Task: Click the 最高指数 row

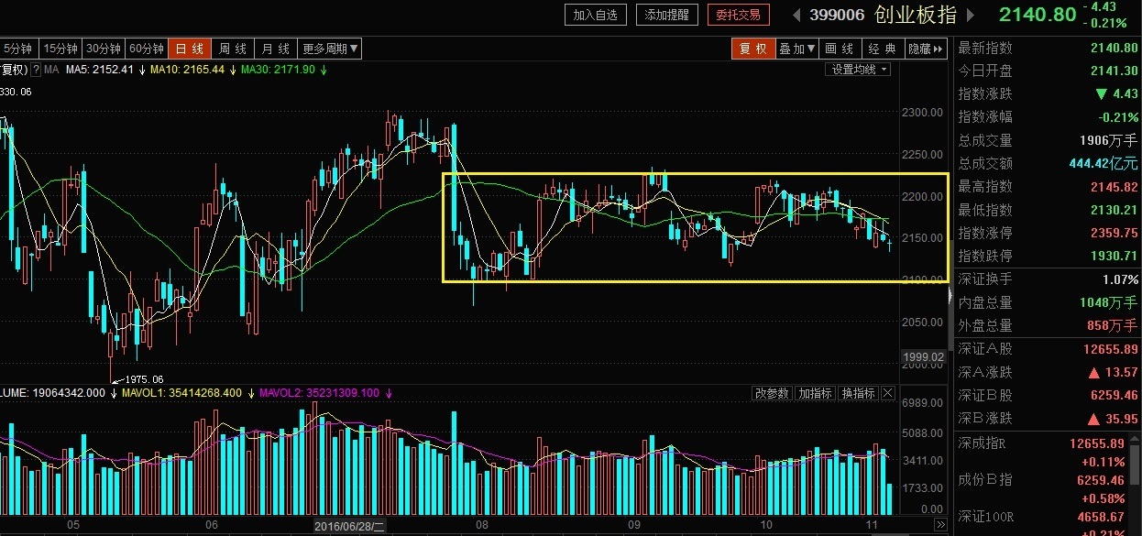Action: pos(1048,187)
